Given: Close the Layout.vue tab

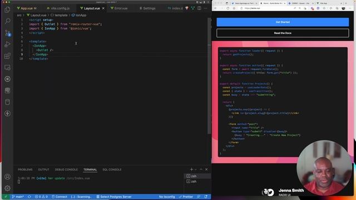Looking at the screenshot, I should point(103,8).
